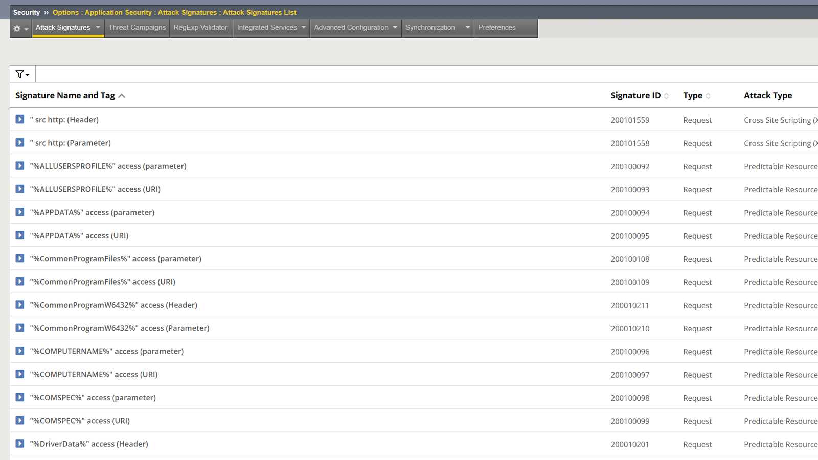
Task: Select signature ID 200010201
Action: click(630, 445)
